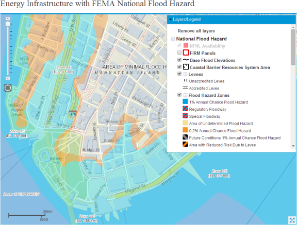Screen dimensions: 297x225
Task: Click the Coastal Barrier Resources symbol icon
Action: (186, 67)
